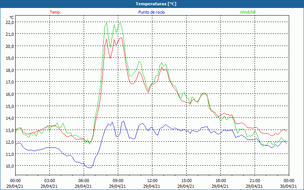304x190 pixels.
Task: Click the 22,0 y-axis value
Action: 10,22
